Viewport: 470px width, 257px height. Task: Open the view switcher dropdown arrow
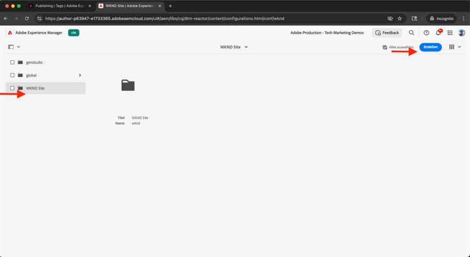pyautogui.click(x=459, y=47)
